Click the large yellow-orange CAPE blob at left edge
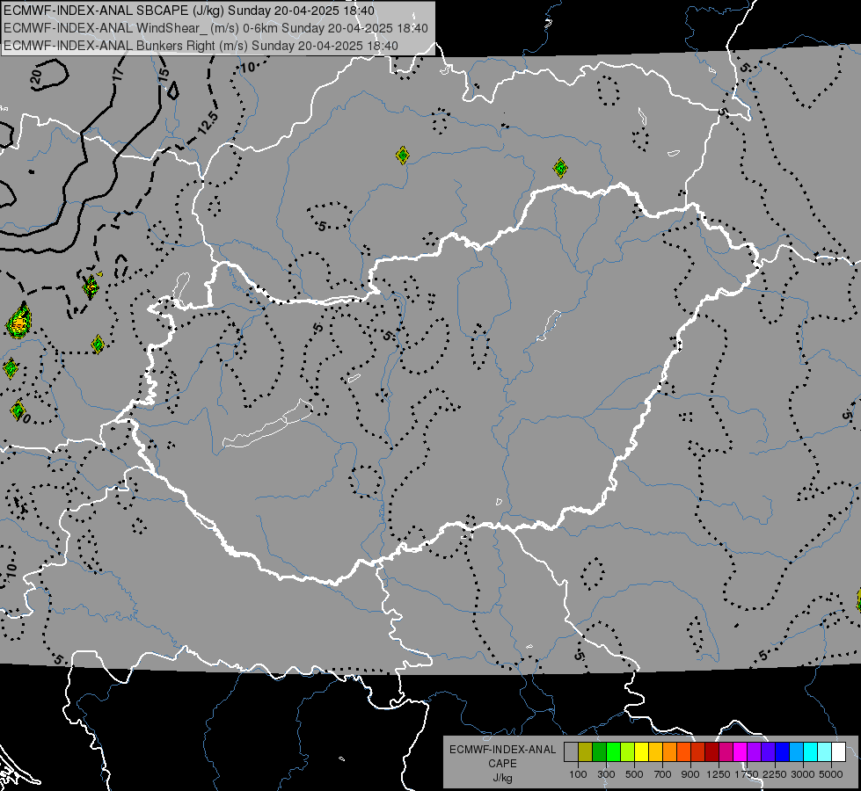Screen dimensions: 861x791 point(18,322)
